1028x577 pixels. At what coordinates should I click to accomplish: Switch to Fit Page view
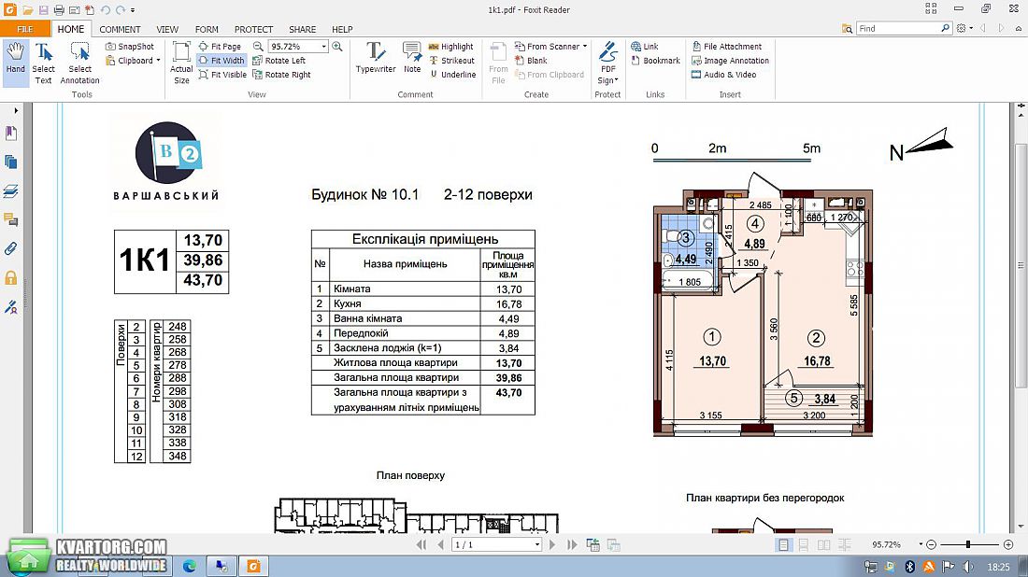pos(220,47)
